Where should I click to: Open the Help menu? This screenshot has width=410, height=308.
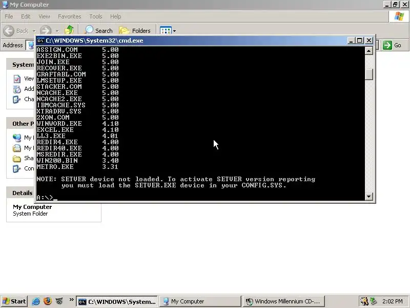115,16
